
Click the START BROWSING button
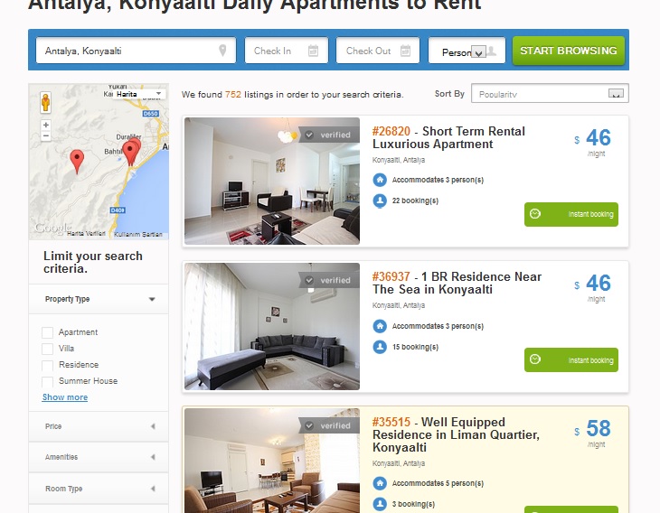click(x=569, y=51)
